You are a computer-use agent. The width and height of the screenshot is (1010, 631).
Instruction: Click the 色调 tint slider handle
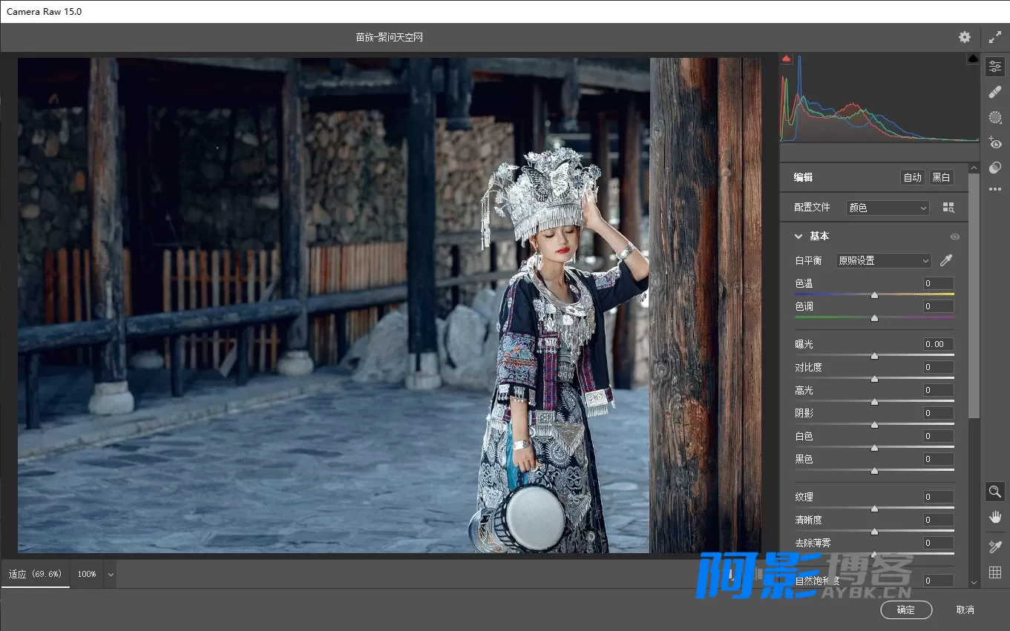(x=874, y=318)
